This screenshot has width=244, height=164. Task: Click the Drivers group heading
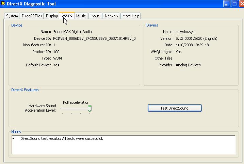click(x=152, y=25)
